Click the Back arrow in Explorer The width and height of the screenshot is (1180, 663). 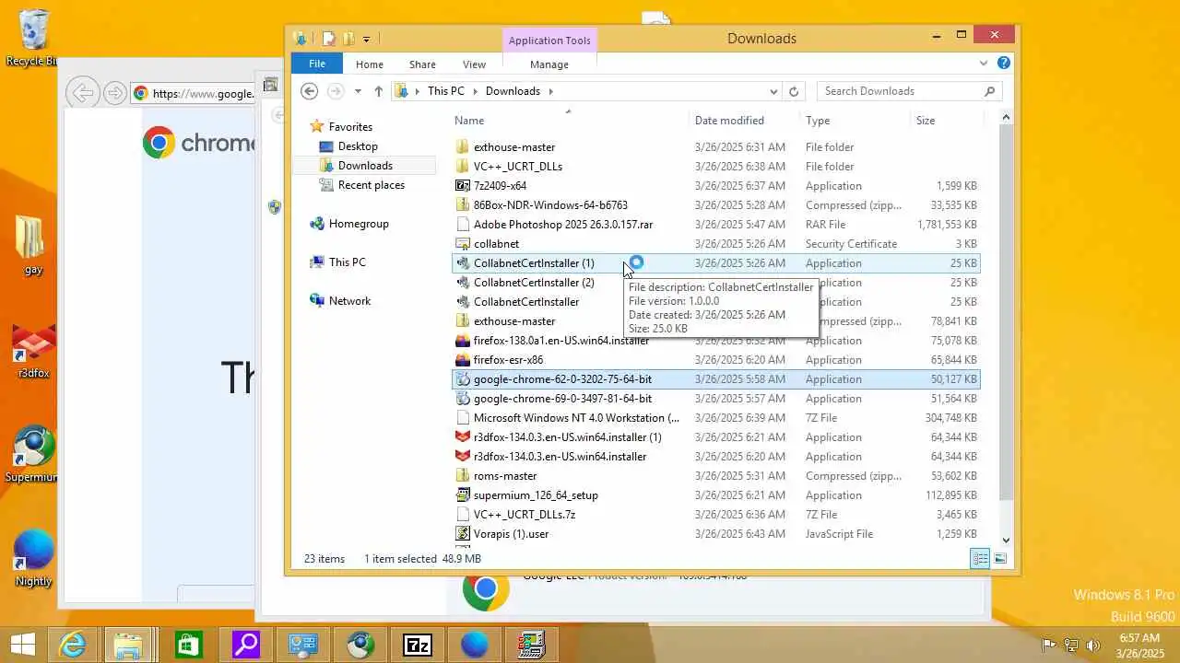click(x=310, y=91)
